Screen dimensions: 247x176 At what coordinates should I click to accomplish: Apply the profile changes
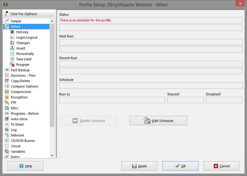(x=139, y=166)
